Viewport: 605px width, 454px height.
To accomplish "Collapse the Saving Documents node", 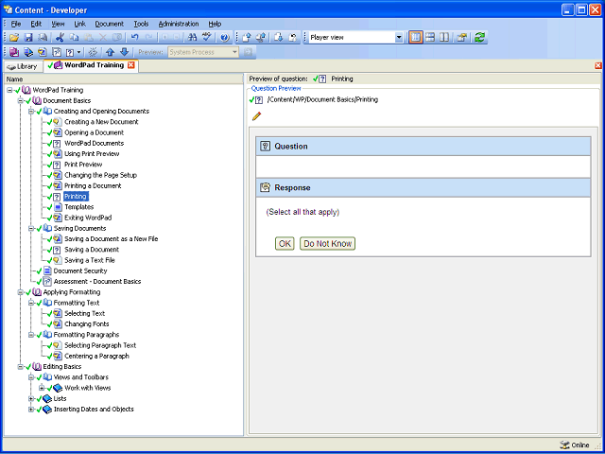I will 31,228.
